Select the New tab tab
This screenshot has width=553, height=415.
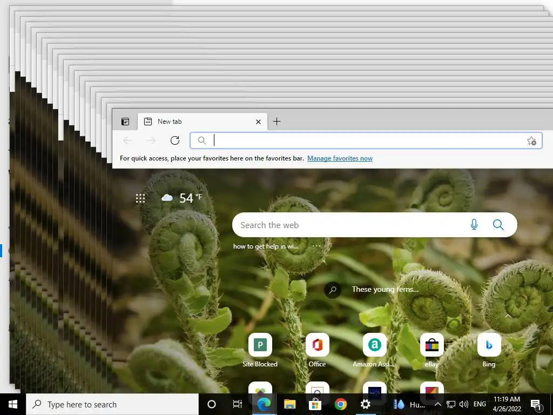(202, 122)
